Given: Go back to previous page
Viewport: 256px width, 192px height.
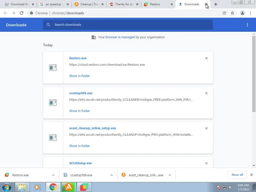Looking at the screenshot, I should 5,13.
